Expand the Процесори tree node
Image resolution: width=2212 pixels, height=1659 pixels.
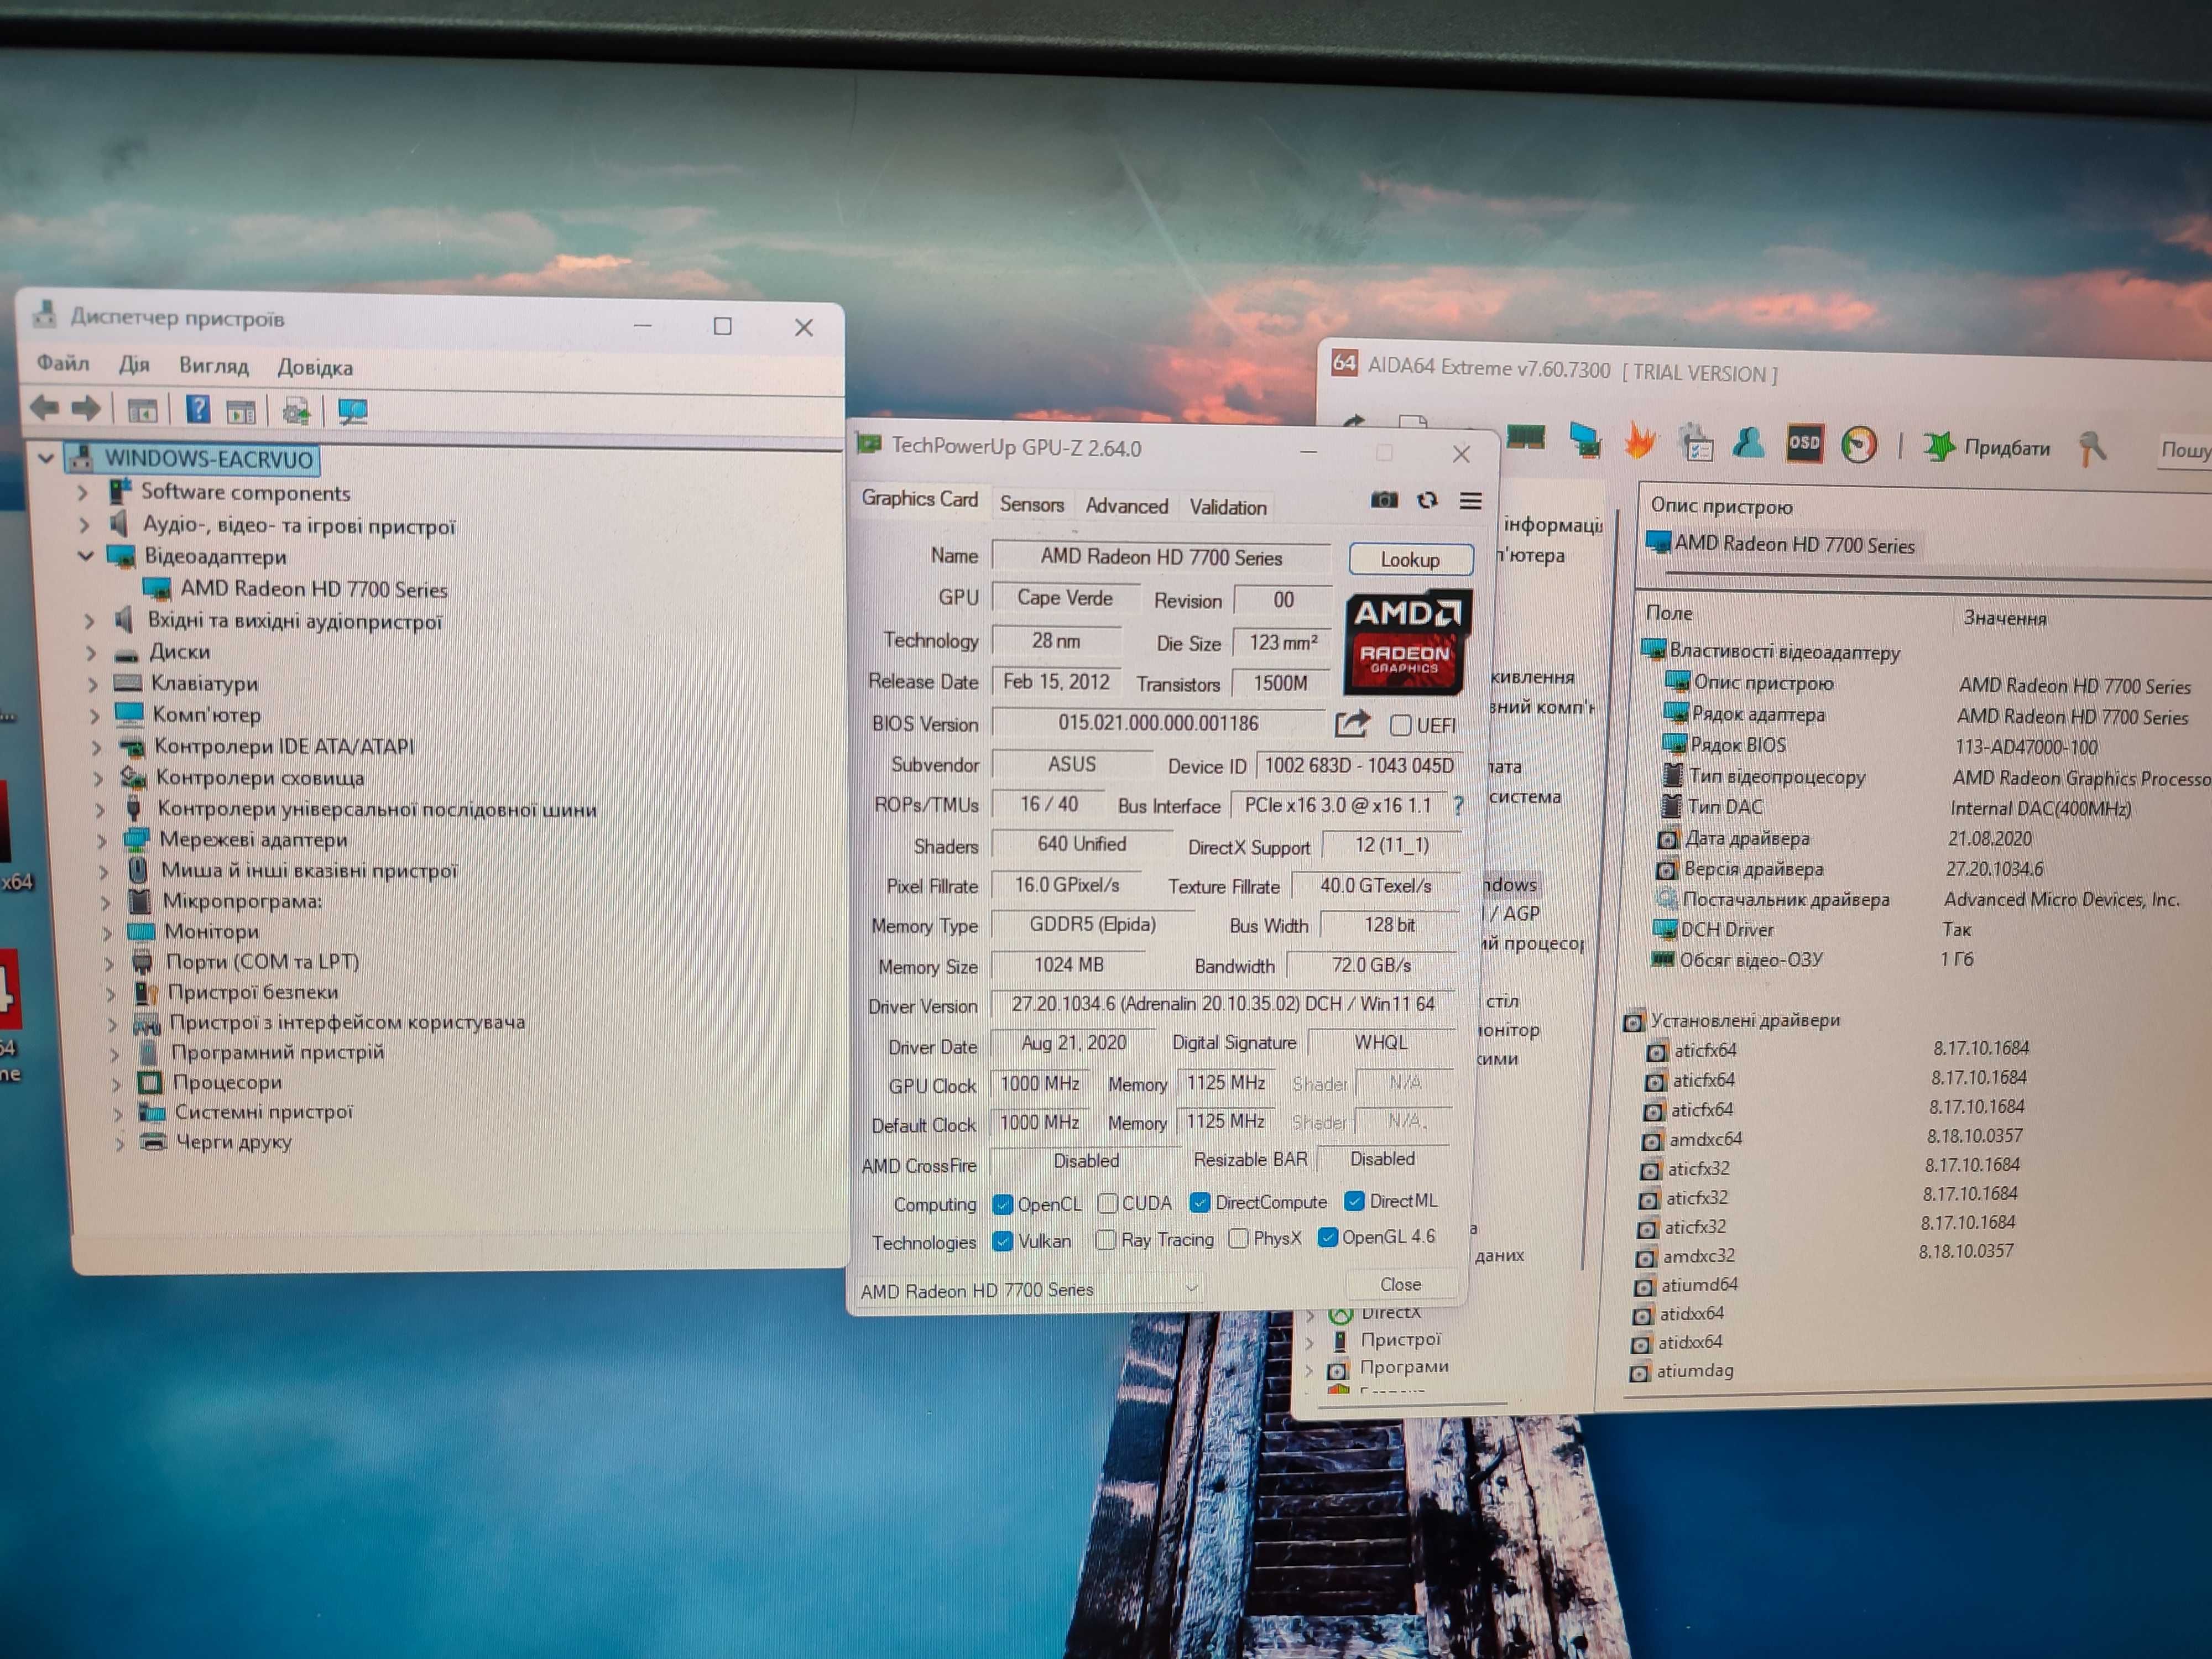click(x=116, y=1084)
